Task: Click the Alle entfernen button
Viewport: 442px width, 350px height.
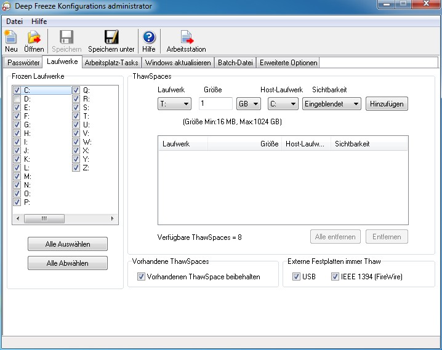Action: (x=335, y=237)
